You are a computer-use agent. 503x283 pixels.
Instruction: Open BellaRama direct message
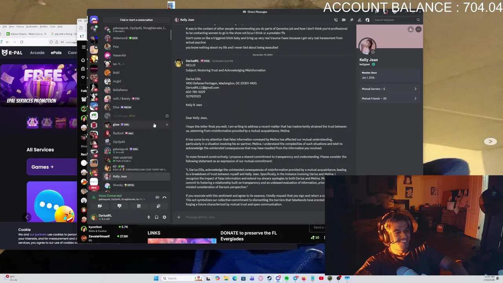(x=136, y=90)
